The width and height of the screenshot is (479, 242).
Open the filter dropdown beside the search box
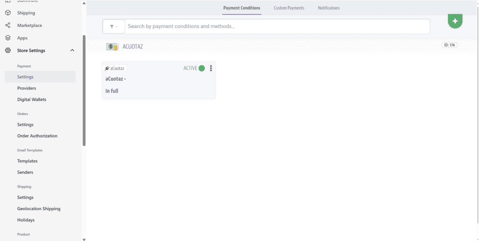coord(114,26)
